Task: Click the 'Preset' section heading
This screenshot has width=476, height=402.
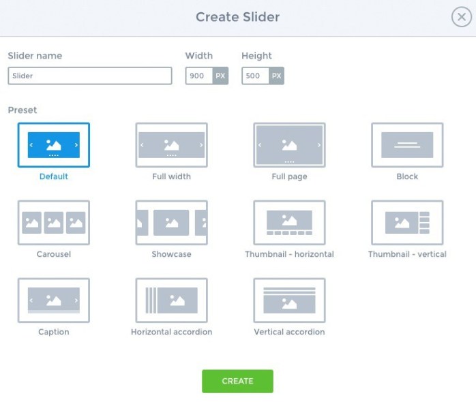Action: pos(22,110)
